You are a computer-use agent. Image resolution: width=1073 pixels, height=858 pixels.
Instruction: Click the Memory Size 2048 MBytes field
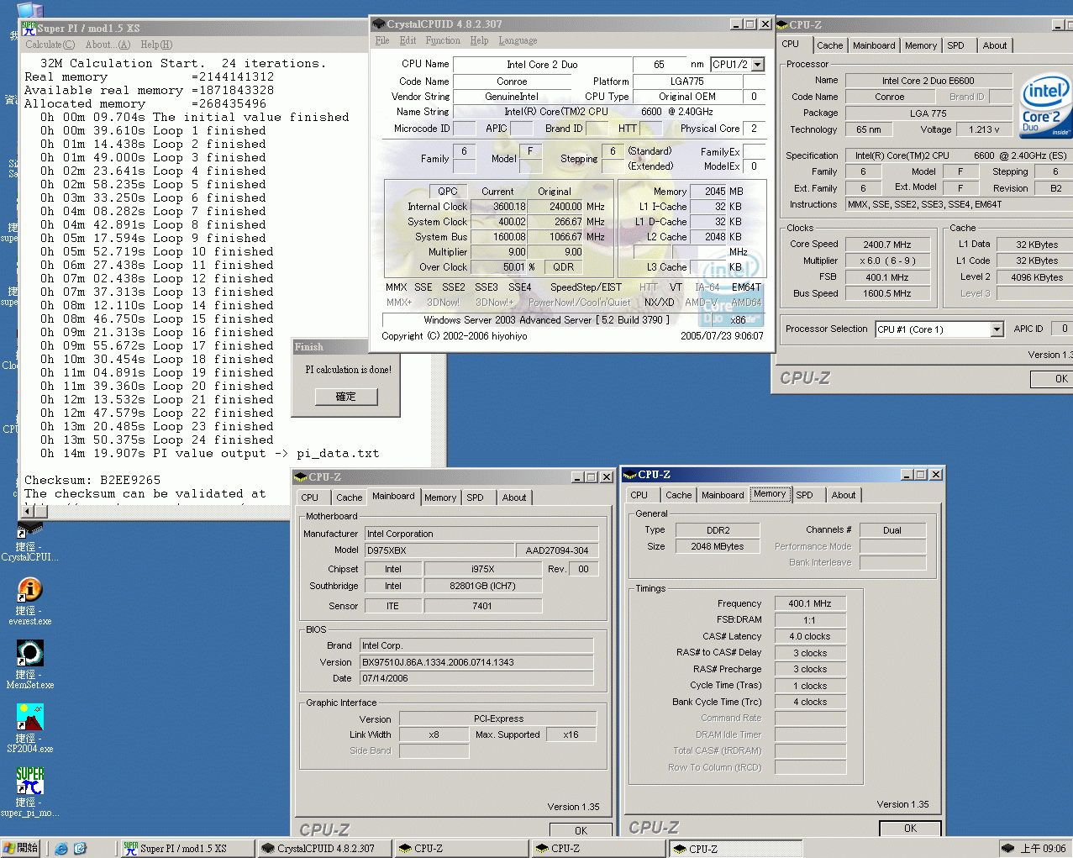click(717, 546)
